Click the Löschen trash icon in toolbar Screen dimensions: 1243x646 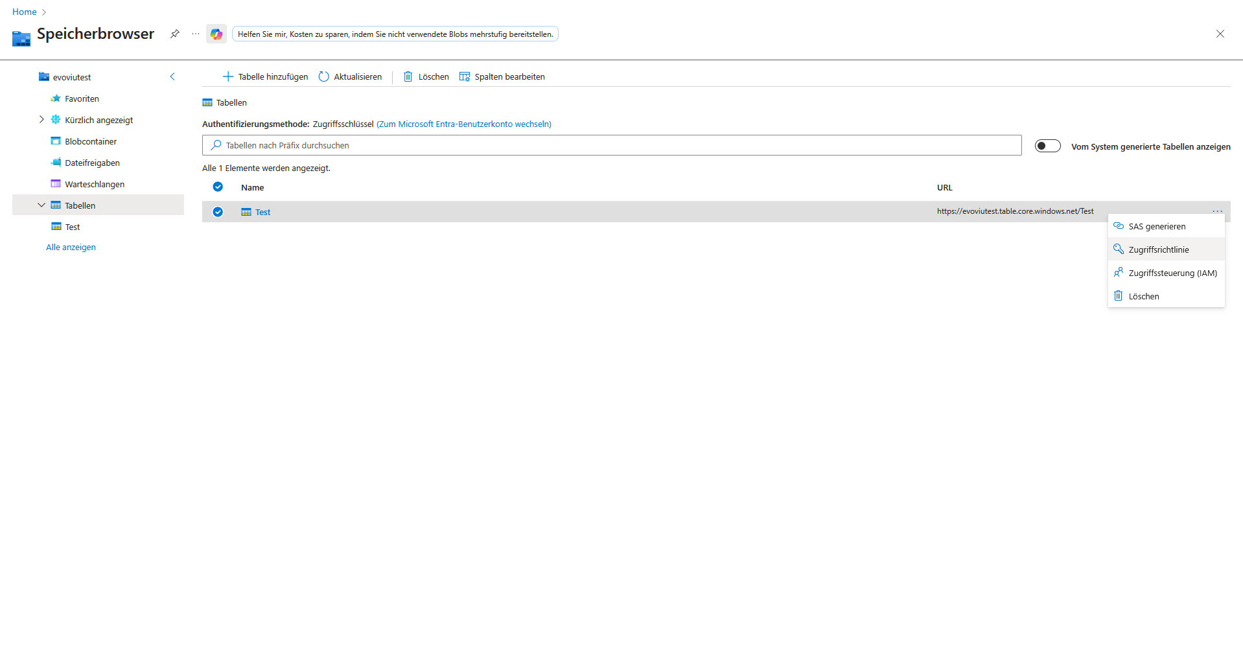point(408,76)
